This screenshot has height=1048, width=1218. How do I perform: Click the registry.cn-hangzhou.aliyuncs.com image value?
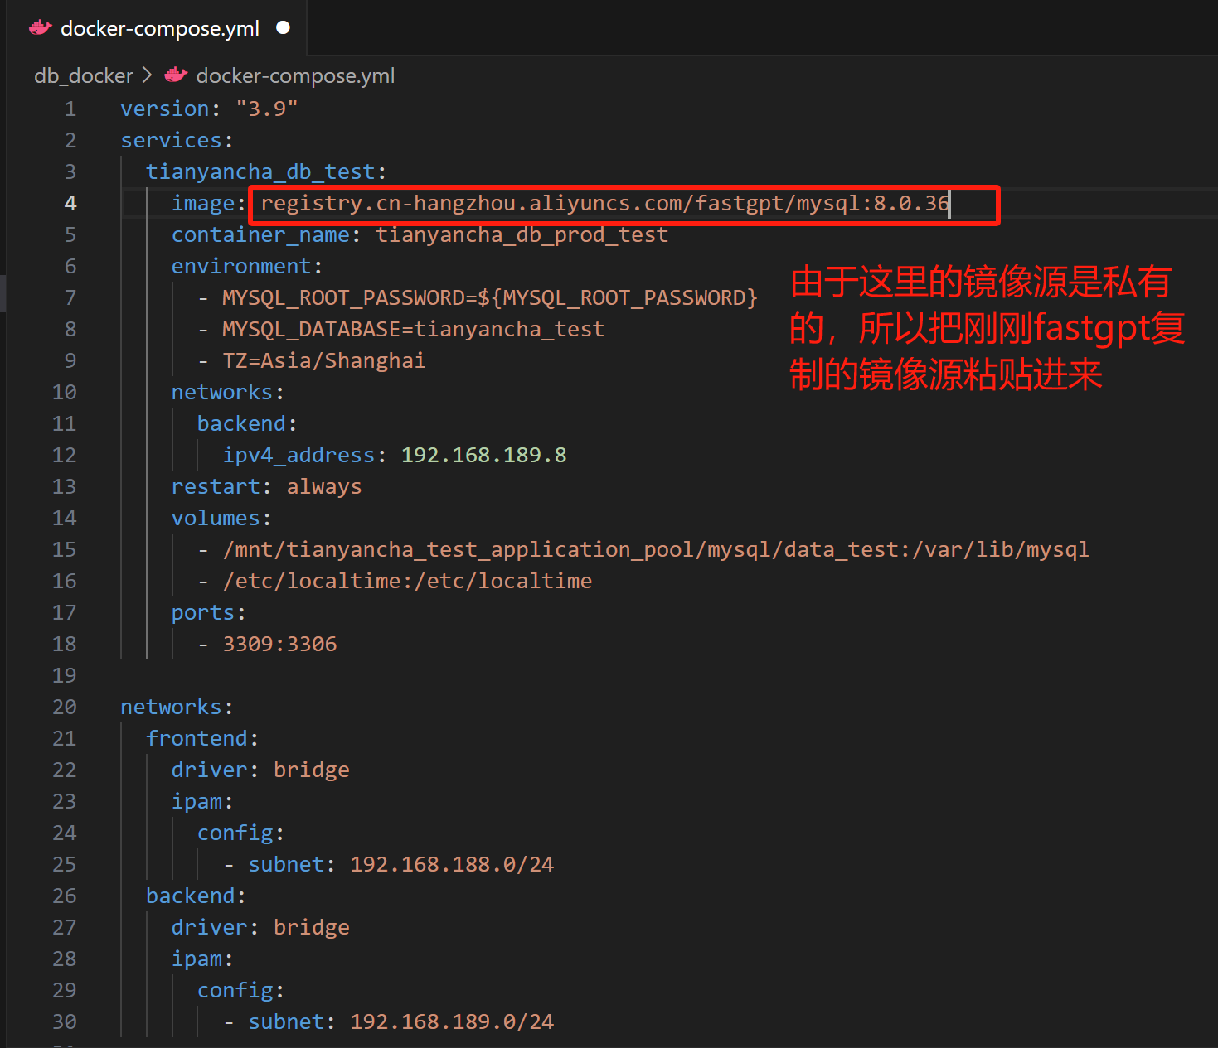pos(604,203)
